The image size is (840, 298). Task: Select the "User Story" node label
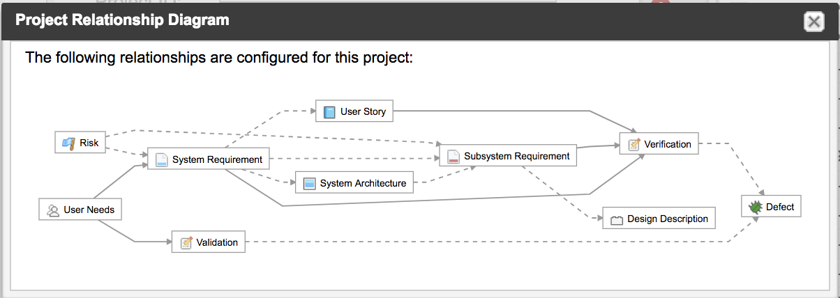[x=363, y=111]
